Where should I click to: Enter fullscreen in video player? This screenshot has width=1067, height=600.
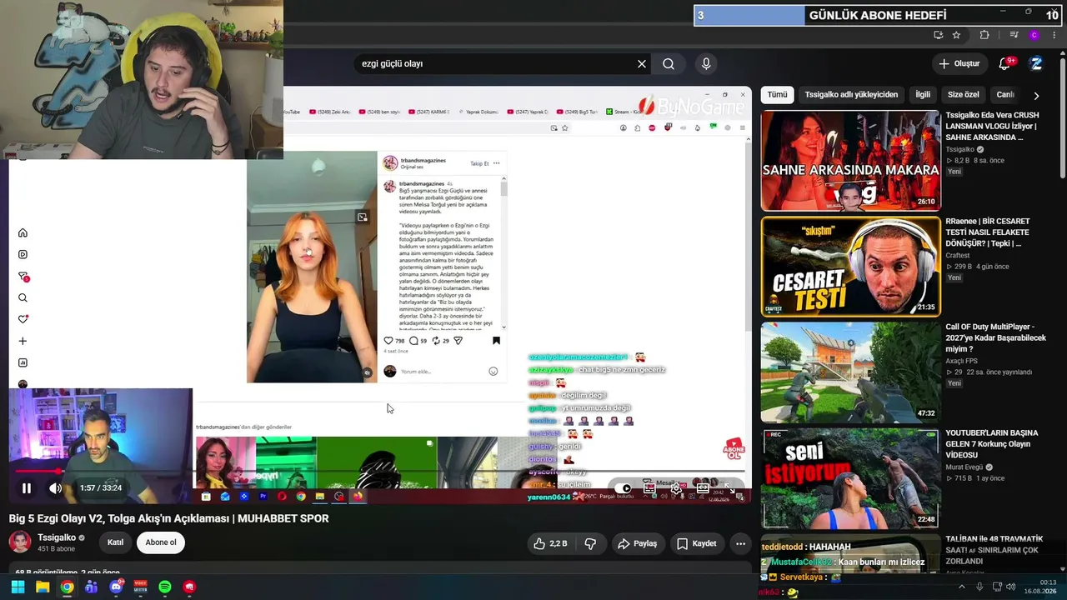tap(729, 489)
